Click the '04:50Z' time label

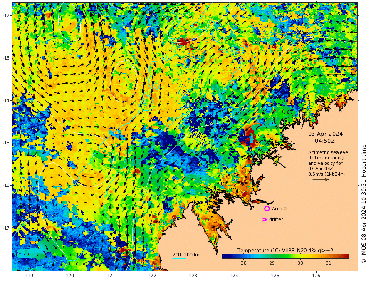[x=325, y=141]
